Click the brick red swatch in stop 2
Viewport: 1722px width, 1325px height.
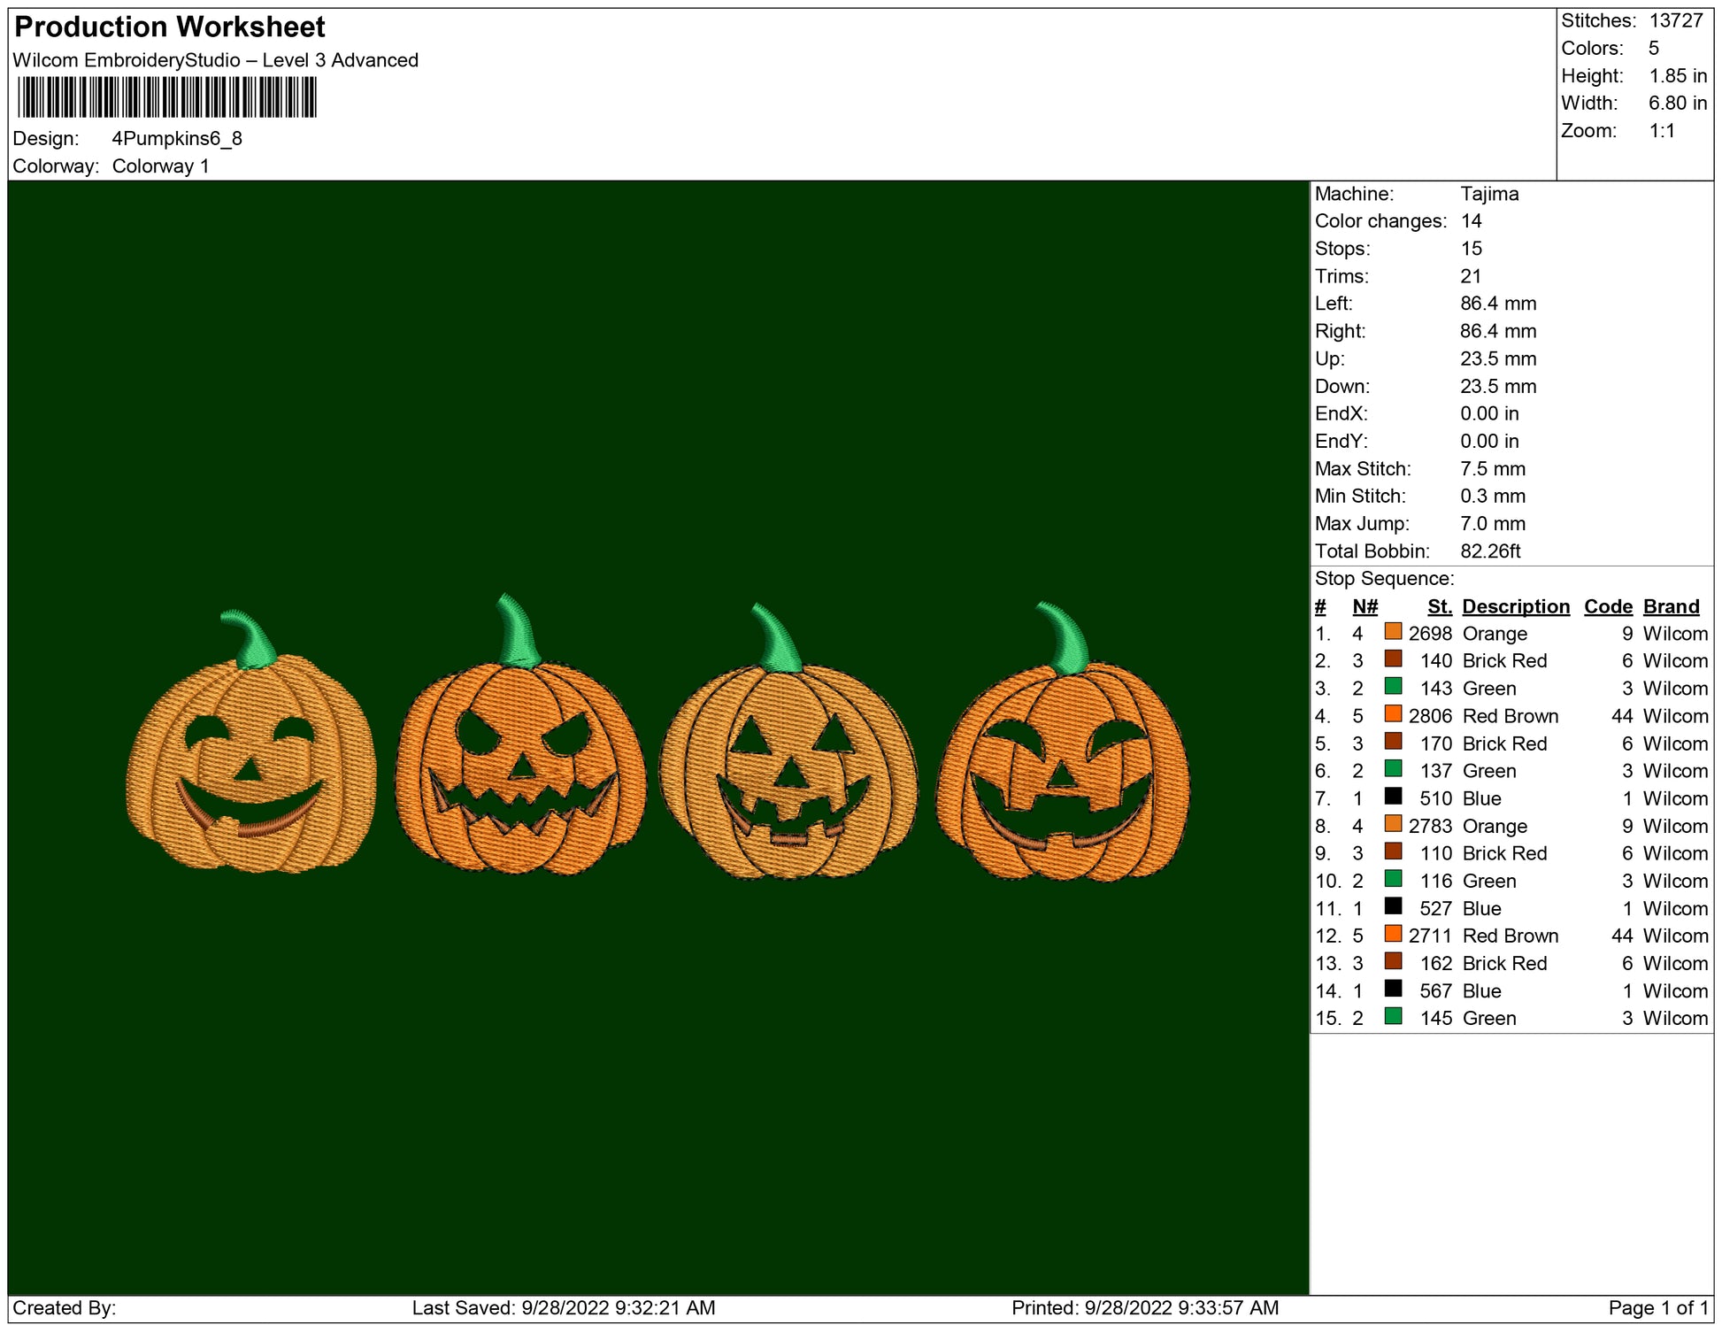[x=1393, y=659]
